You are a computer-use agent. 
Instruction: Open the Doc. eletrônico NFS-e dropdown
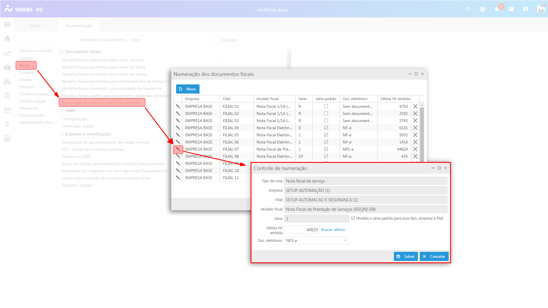[316, 240]
